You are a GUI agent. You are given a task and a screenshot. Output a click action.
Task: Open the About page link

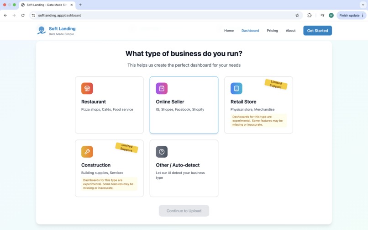click(290, 31)
